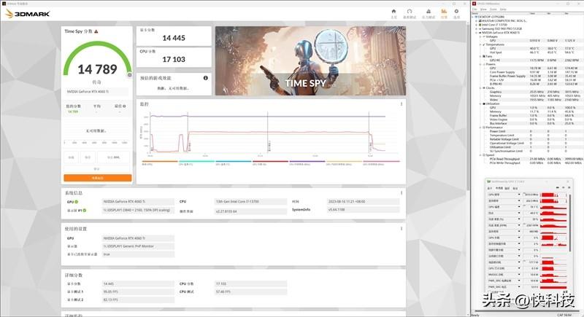Open the three-dot menu of the system info panel
This screenshot has height=317, width=584.
pyautogui.click(x=401, y=193)
